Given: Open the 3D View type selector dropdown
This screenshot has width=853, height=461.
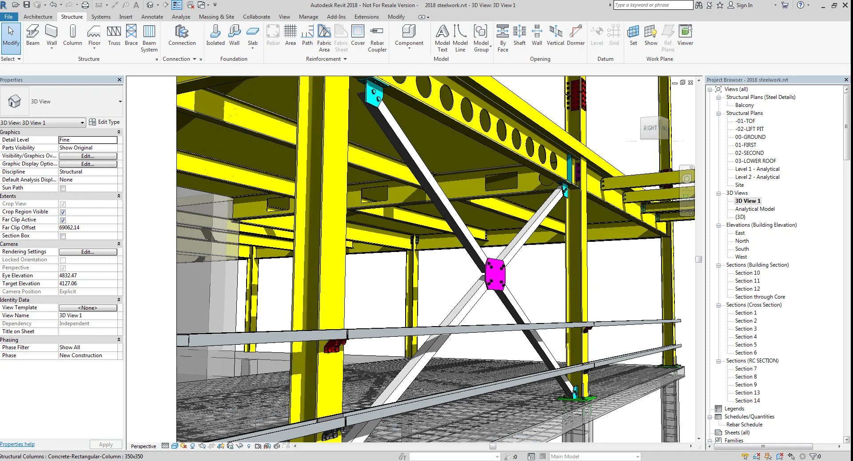Looking at the screenshot, I should pyautogui.click(x=120, y=102).
